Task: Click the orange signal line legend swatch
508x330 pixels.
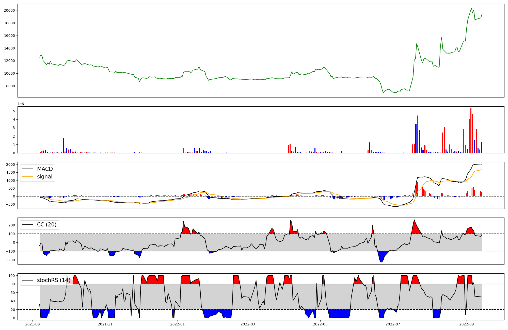Action: [x=27, y=177]
